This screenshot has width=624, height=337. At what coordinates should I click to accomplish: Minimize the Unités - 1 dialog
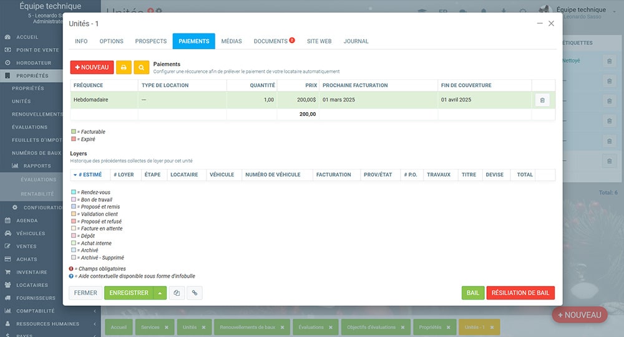tap(539, 23)
